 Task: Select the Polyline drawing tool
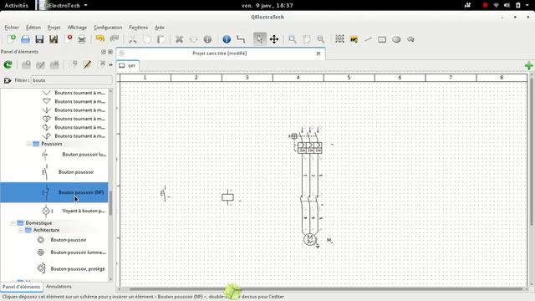tap(410, 39)
